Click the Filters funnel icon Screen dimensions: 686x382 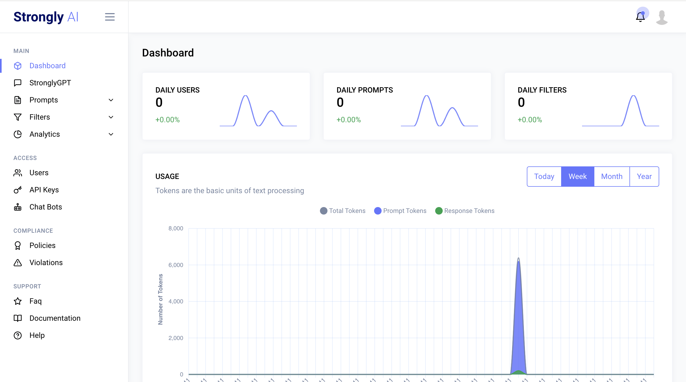pyautogui.click(x=18, y=117)
